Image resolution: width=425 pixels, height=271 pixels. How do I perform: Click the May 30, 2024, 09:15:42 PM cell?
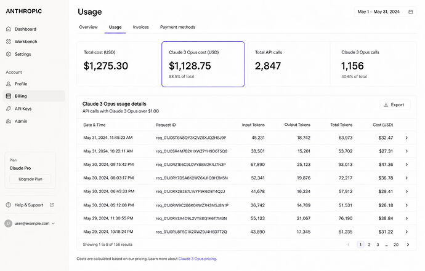click(x=108, y=165)
